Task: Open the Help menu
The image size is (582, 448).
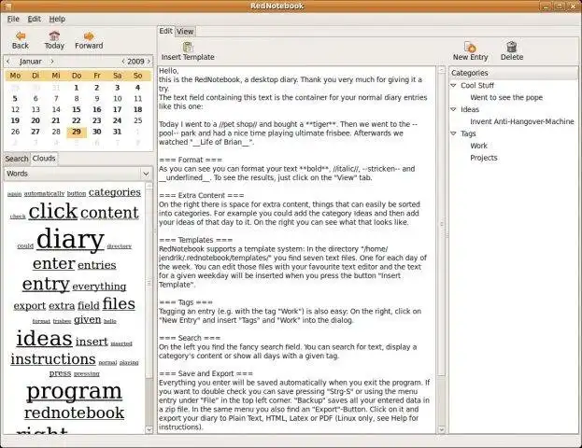Action: pyautogui.click(x=57, y=19)
